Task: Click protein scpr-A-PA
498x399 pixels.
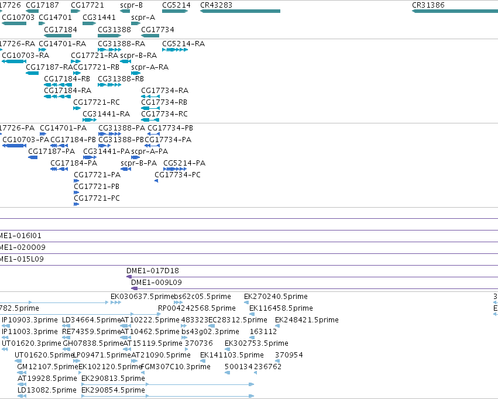Action: (x=136, y=157)
